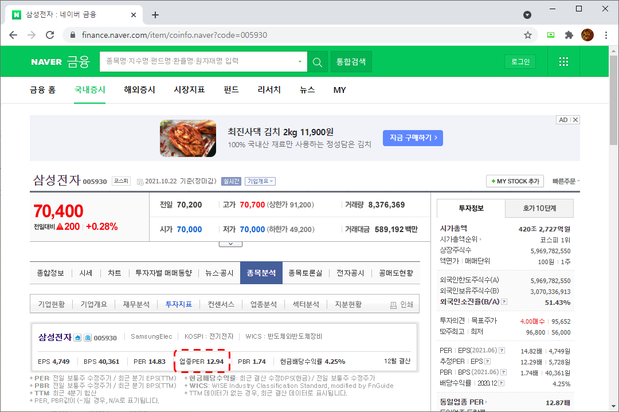The width and height of the screenshot is (619, 412).
Task: Open the green extension icon in toolbar
Action: [551, 35]
